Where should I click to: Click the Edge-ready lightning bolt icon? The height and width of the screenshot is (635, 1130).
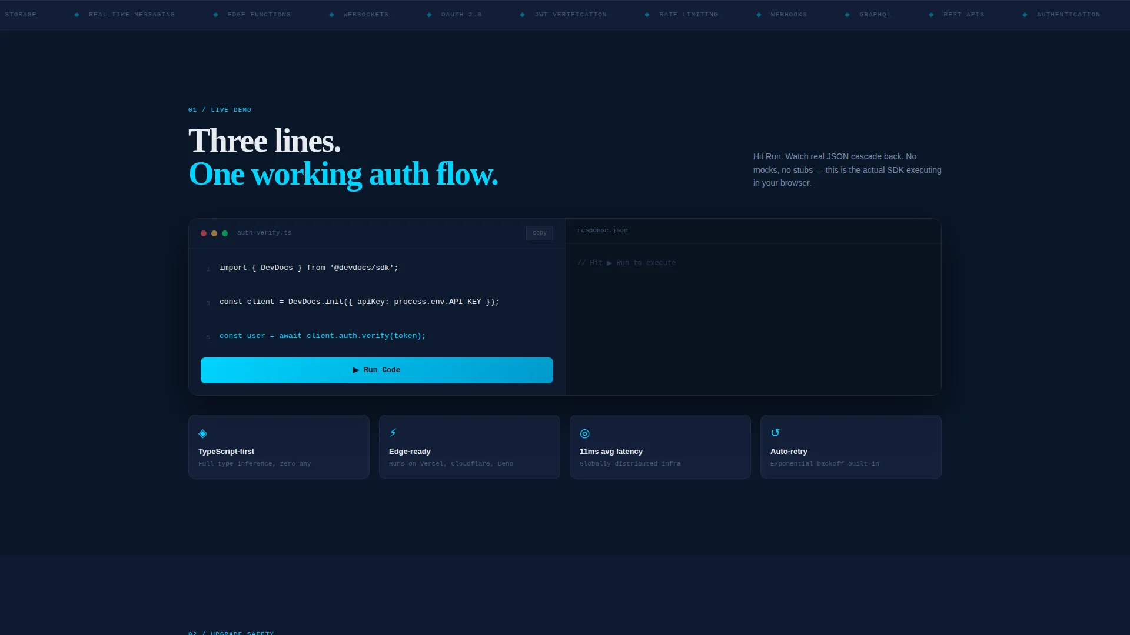(393, 433)
